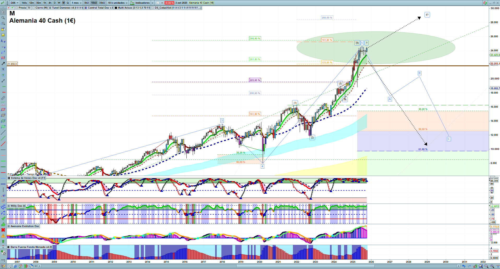Choose the red diagonal line tool

3,144
